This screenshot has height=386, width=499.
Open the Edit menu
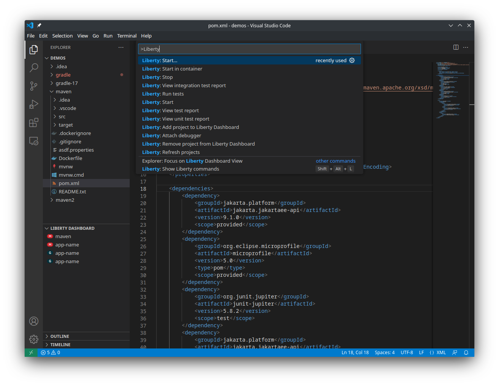tap(43, 36)
